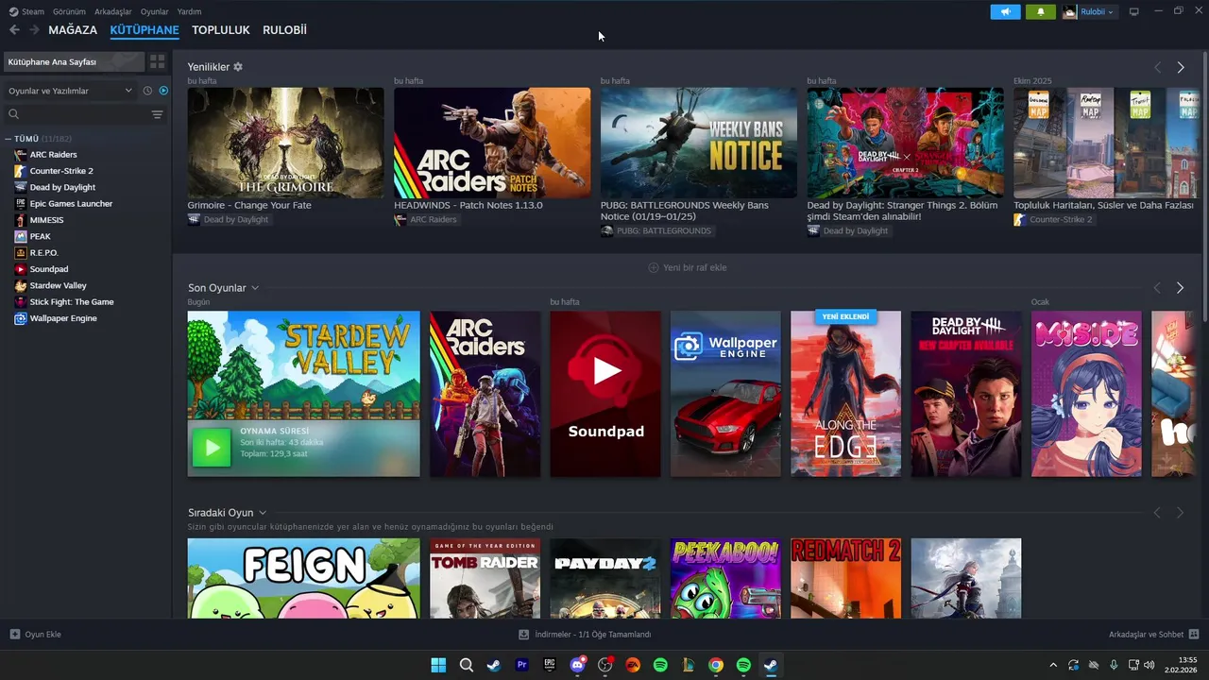Viewport: 1209px width, 680px height.
Task: Open Sıradaki Oyun shelf dropdown
Action: [263, 513]
